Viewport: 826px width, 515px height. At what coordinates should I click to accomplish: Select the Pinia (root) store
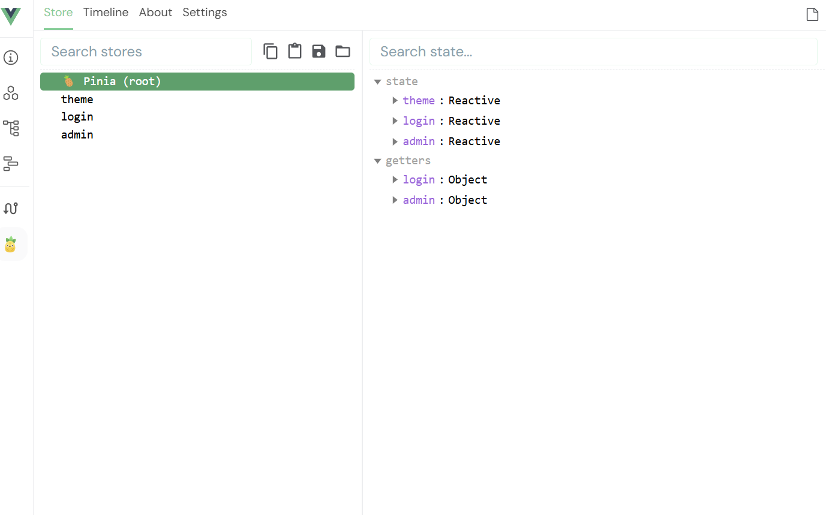point(197,82)
